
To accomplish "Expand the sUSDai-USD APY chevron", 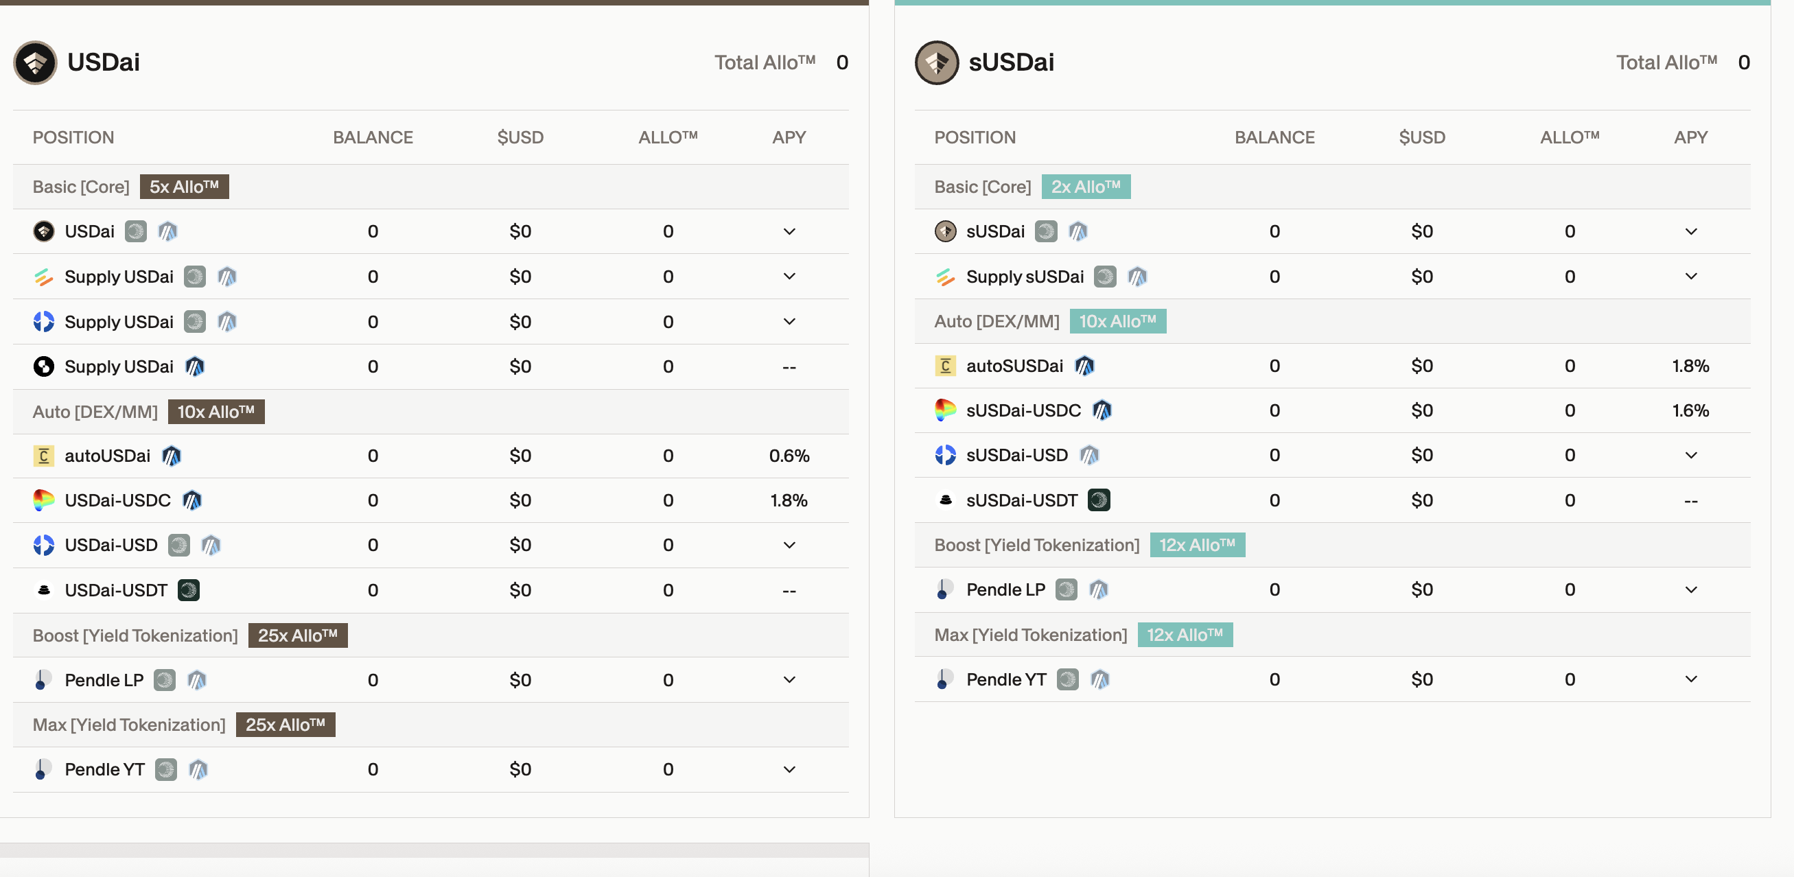I will (1690, 455).
